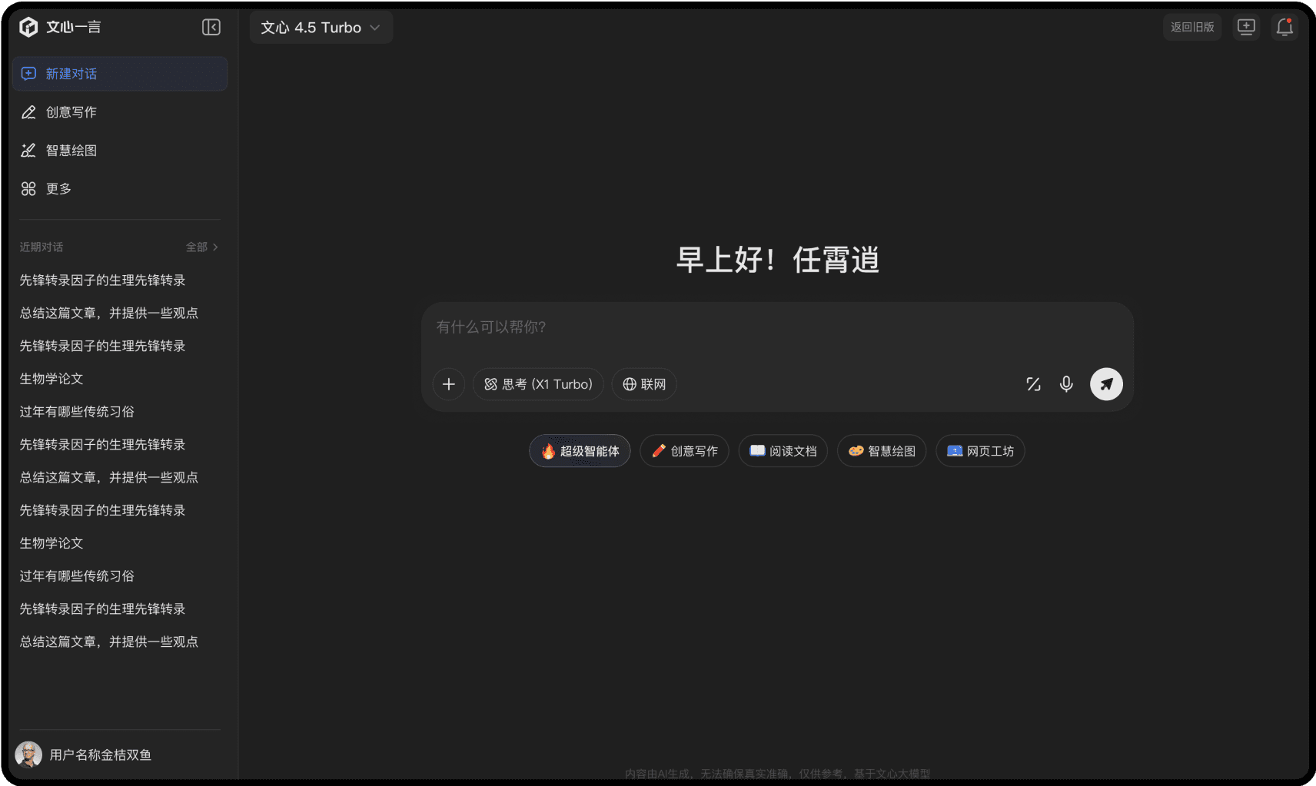Toggle 联网 web search
The width and height of the screenshot is (1316, 786).
coord(644,384)
